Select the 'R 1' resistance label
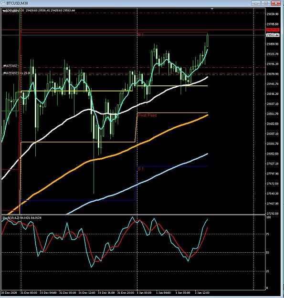The image size is (284, 298). tap(141, 35)
